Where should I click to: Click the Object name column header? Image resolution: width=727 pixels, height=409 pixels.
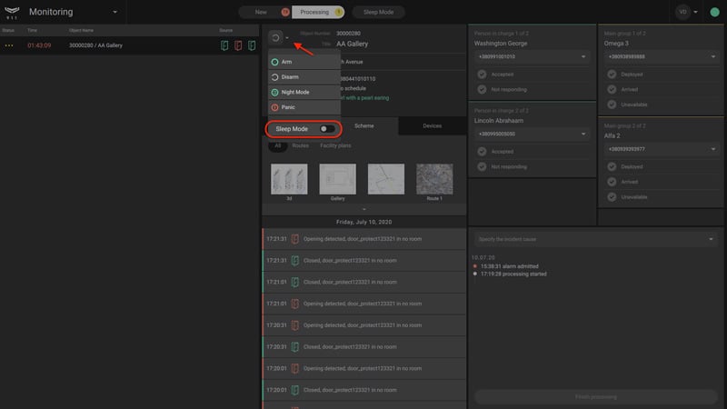click(x=81, y=30)
